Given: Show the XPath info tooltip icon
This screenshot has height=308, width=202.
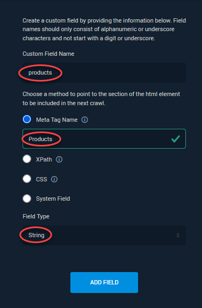Looking at the screenshot, I should point(59,159).
